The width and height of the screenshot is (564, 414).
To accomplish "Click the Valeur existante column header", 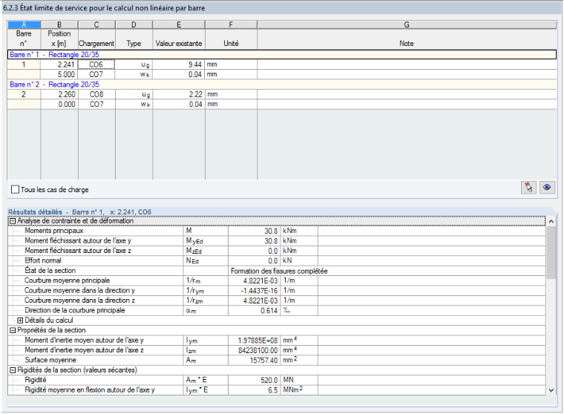I will point(179,44).
